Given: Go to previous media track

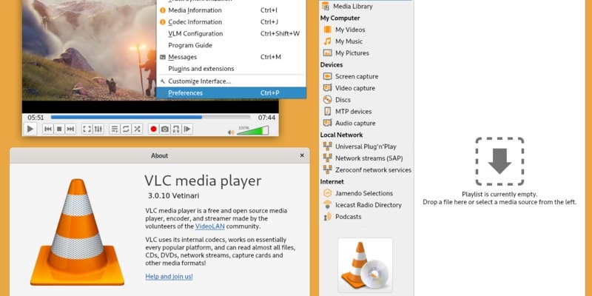Looking at the screenshot, I should (x=47, y=129).
